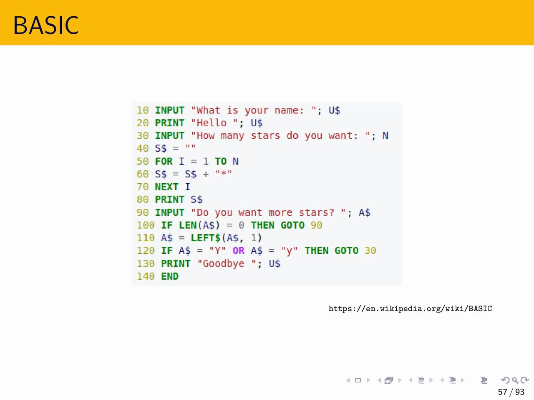The image size is (534, 400).
Task: Click the 57 / 93 page counter
Action: tap(511, 392)
